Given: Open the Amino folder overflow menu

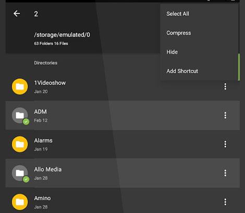Looking at the screenshot, I should click(225, 202).
